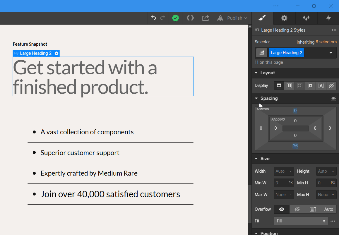
Task: Set display to Inline
Action: [x=321, y=86]
